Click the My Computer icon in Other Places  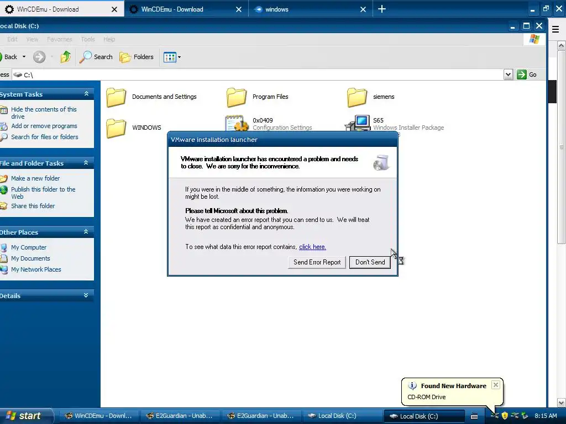[4, 247]
